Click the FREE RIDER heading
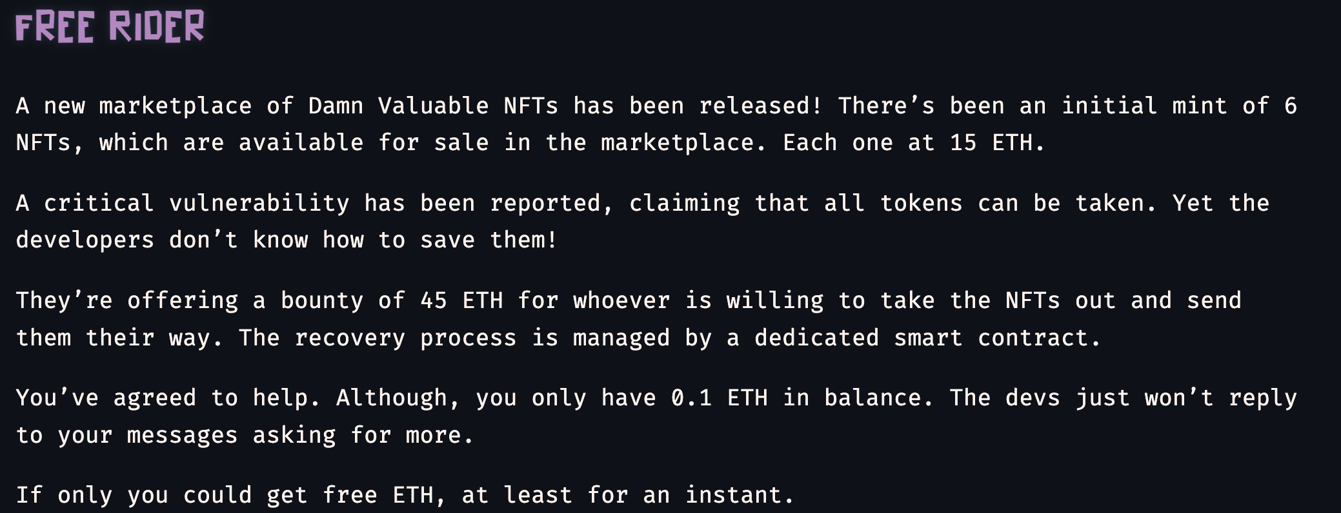The width and height of the screenshot is (1341, 513). point(110,27)
